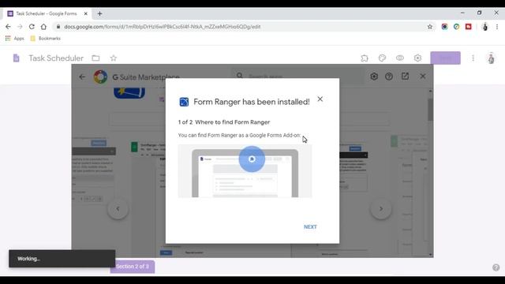The width and height of the screenshot is (505, 284).
Task: Open the Google Forms home icon
Action: click(x=16, y=58)
